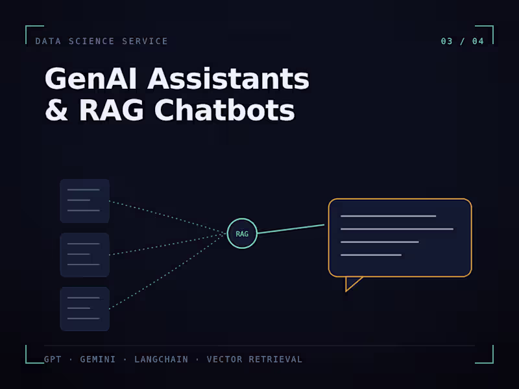Click the orange chat bubble graphic
519x389 pixels.
tap(400, 244)
